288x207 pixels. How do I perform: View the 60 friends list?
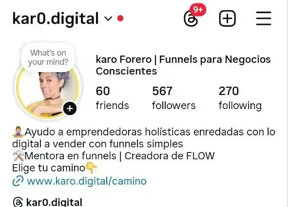(x=112, y=98)
